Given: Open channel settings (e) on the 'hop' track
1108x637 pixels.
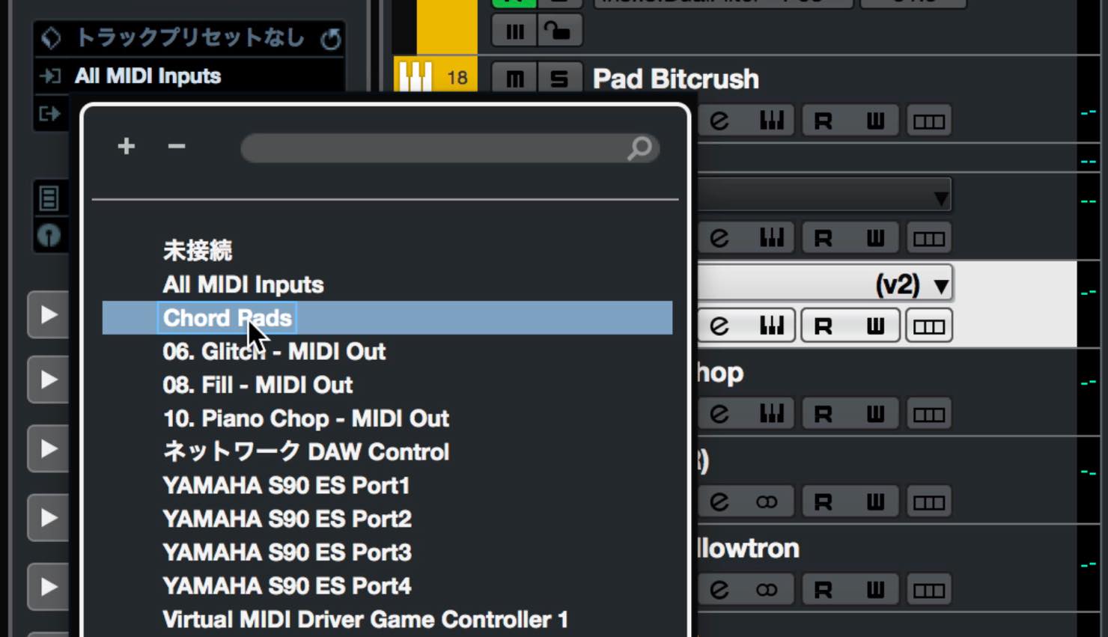Looking at the screenshot, I should tap(719, 414).
